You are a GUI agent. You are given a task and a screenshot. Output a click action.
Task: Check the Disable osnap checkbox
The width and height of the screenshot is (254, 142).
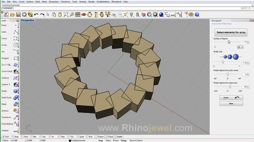115,137
